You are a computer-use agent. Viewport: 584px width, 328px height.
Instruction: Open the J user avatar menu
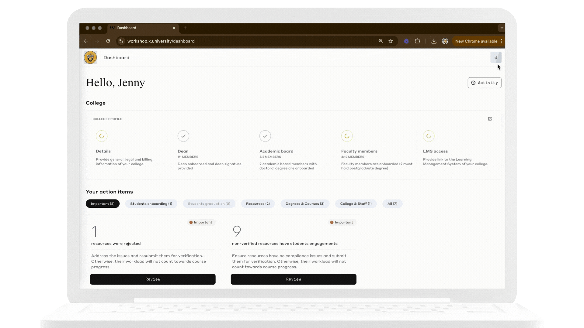click(496, 57)
